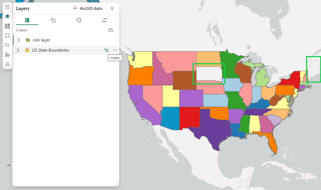This screenshot has height=190, width=321.
Task: Select the map extent selection tool
Action: pos(7,35)
